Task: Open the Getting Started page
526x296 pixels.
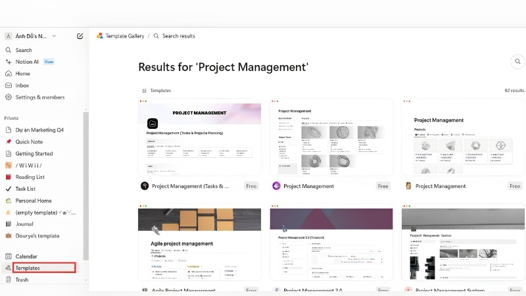Action: pos(34,153)
